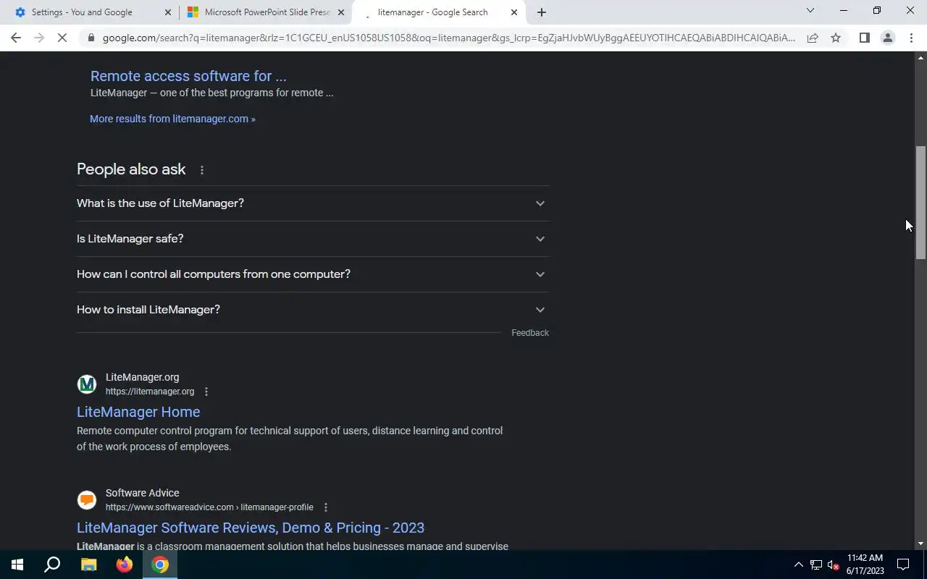The width and height of the screenshot is (927, 579).
Task: Bookmark this page with the star icon
Action: pos(836,38)
